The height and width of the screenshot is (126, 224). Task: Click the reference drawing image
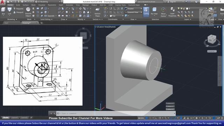point(43,71)
